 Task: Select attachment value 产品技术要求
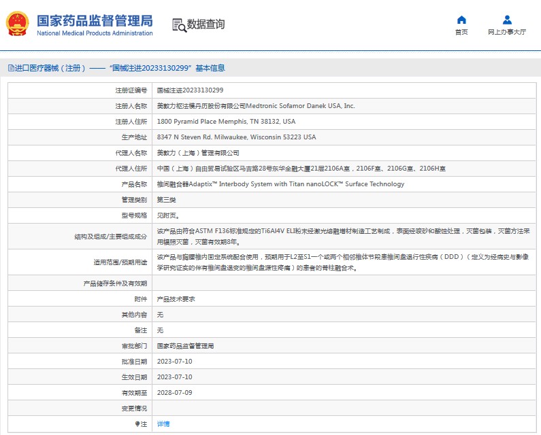(x=176, y=299)
